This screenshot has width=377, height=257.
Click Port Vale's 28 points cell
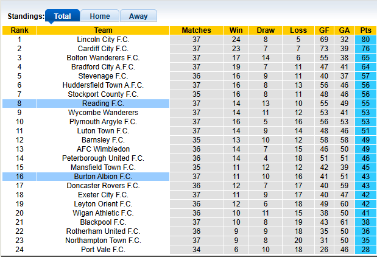click(365, 250)
